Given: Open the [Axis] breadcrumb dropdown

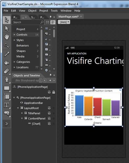Looking at the screenshot, I should [64, 22].
